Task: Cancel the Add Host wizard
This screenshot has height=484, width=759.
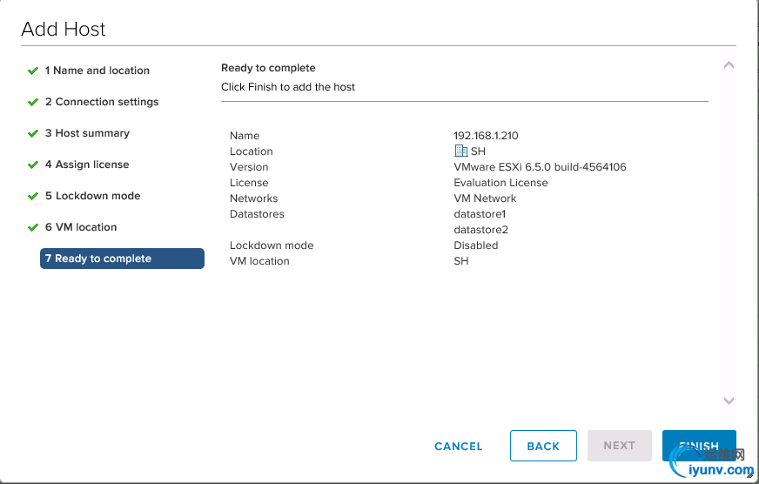Action: click(x=458, y=446)
